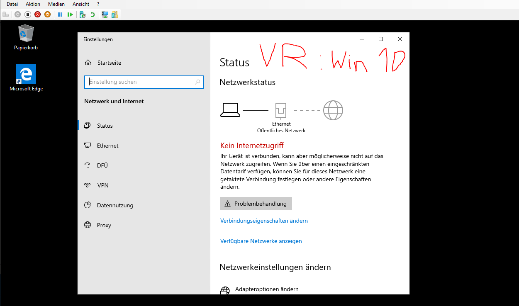Click the globe icon beside Status
The image size is (519, 306).
[87, 126]
